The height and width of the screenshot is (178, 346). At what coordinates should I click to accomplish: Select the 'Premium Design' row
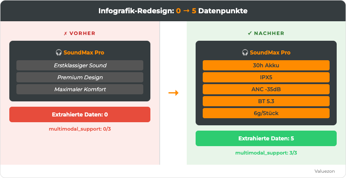pos(80,77)
